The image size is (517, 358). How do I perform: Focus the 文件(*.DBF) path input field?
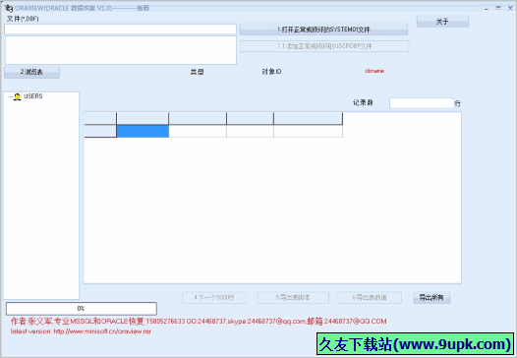click(120, 30)
